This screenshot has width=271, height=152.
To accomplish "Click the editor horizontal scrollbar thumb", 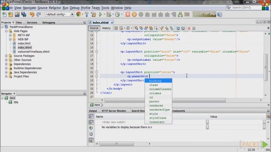I will 165,100.
